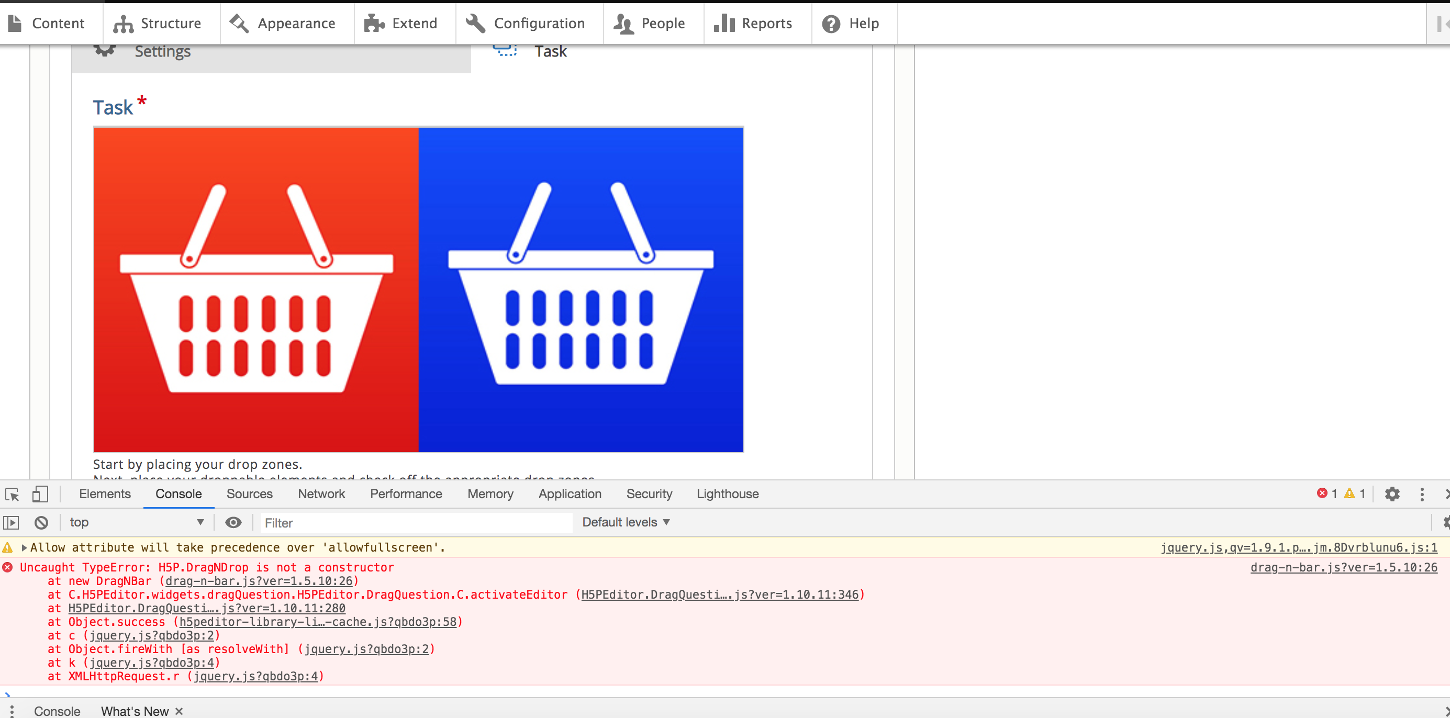This screenshot has height=718, width=1450.
Task: Open the Application devtools tab
Action: [x=570, y=493]
